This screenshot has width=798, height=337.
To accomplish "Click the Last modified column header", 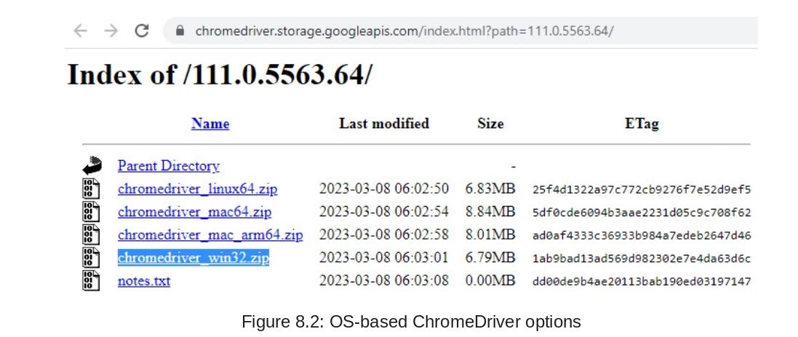I will (x=384, y=123).
